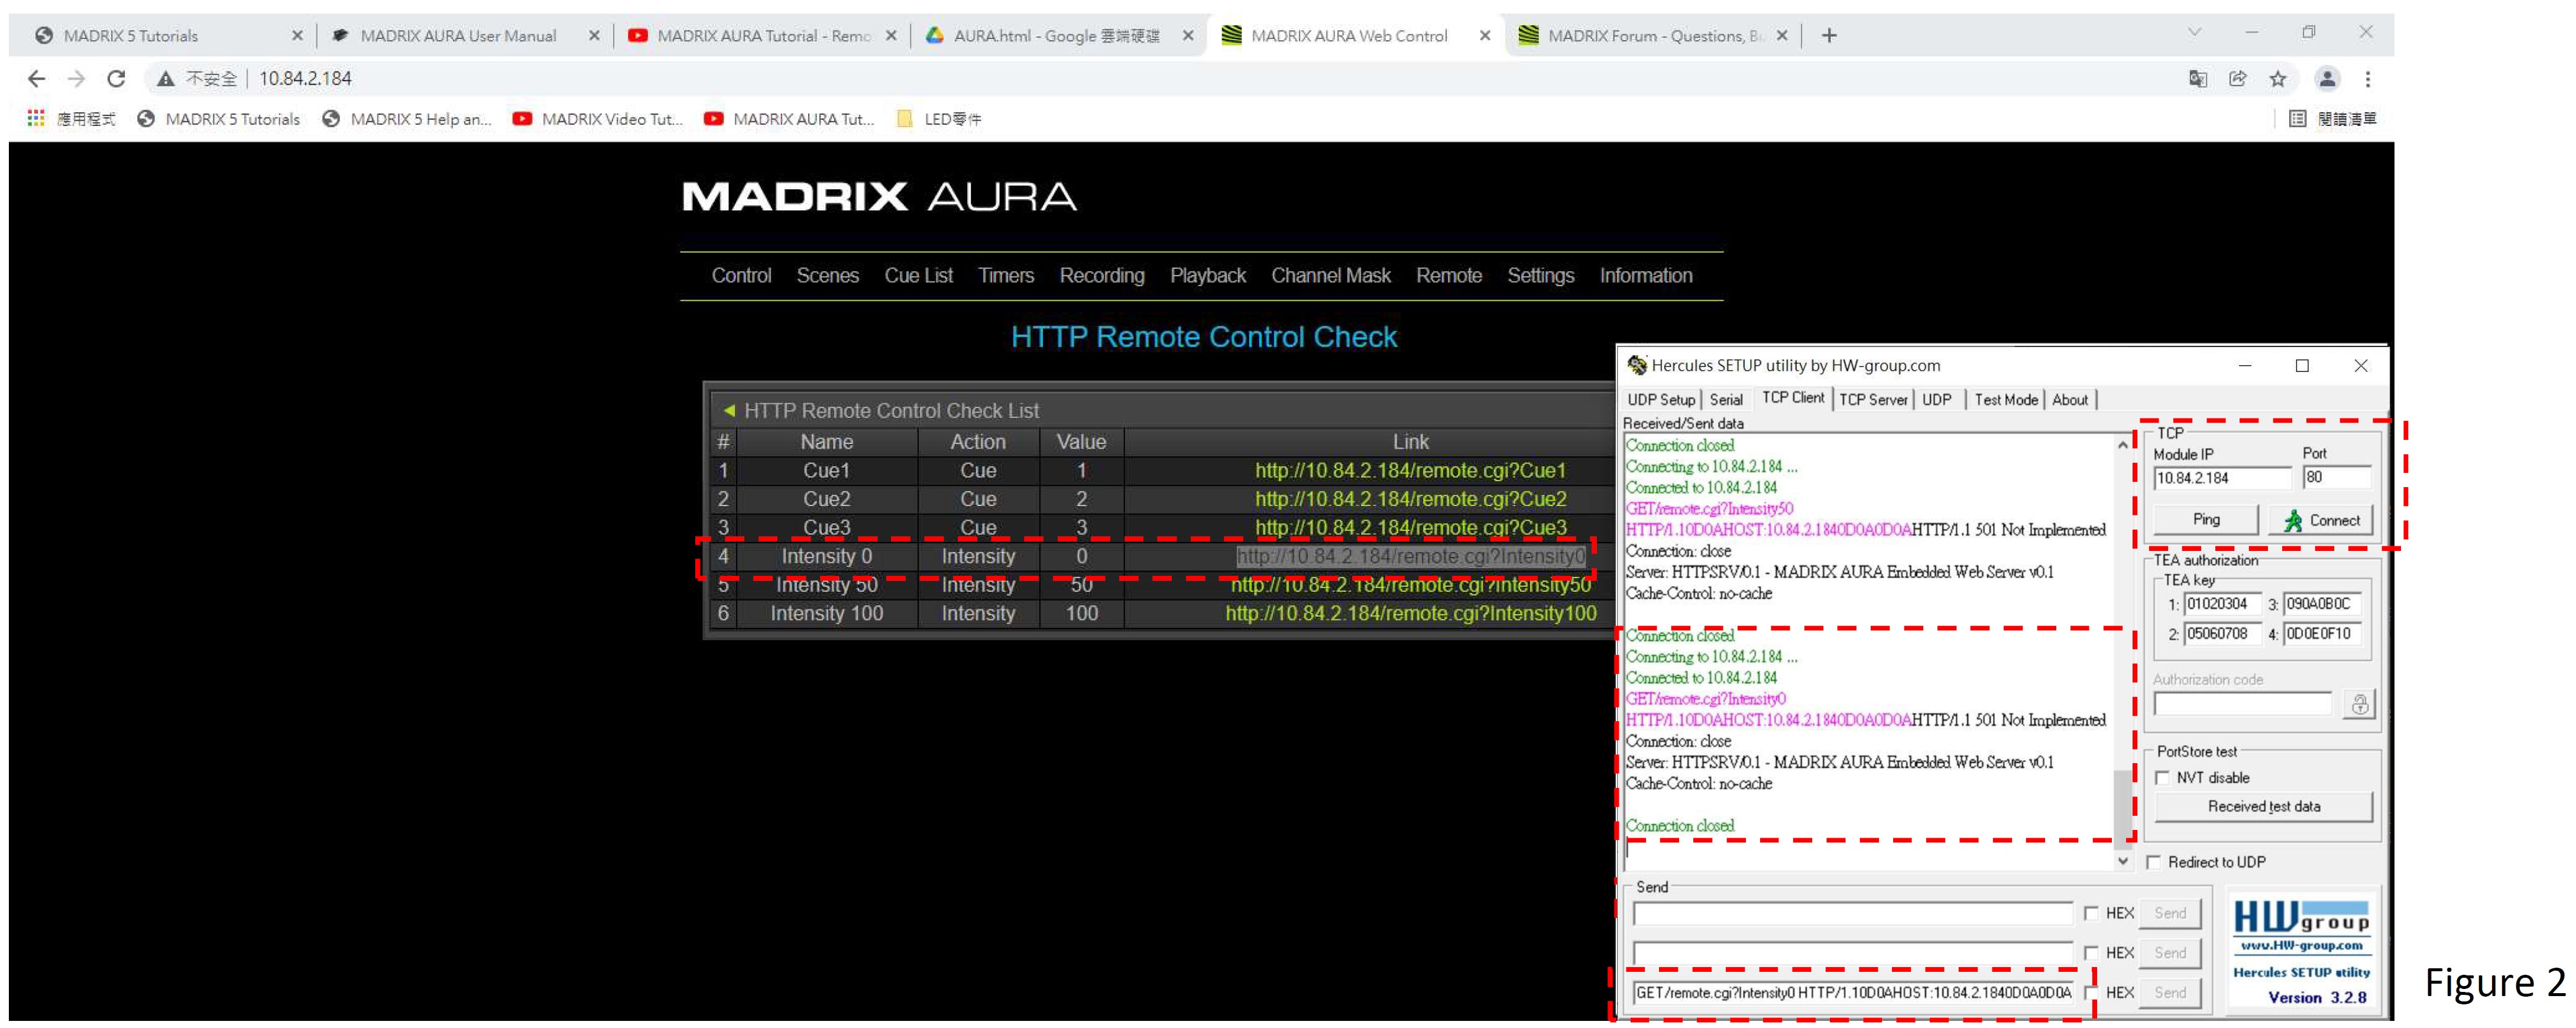Switch to the AURA.html Google Drive tab
Image resolution: width=2576 pixels, height=1028 pixels.
pyautogui.click(x=1057, y=36)
